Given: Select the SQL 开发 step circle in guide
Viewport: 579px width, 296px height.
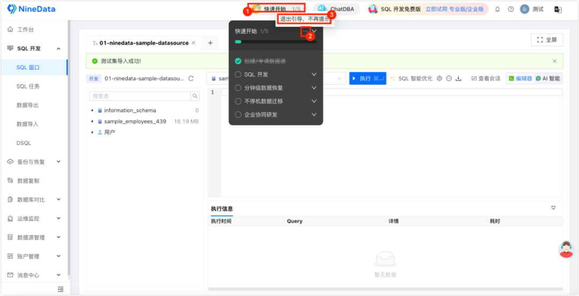Looking at the screenshot, I should (238, 75).
